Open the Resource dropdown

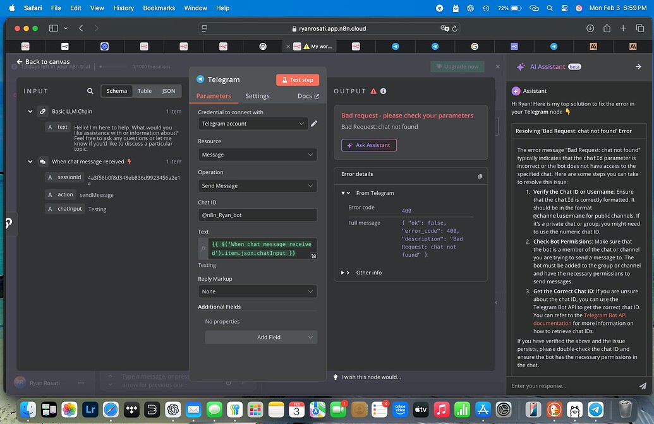[257, 154]
